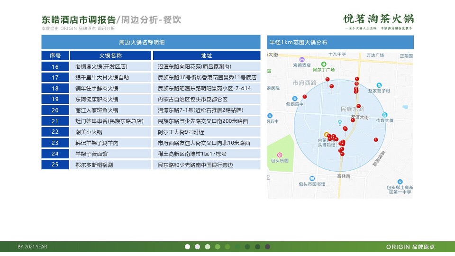This screenshot has width=455, height=256.
Task: Click row number 16 cell
Action: [x=55, y=66]
